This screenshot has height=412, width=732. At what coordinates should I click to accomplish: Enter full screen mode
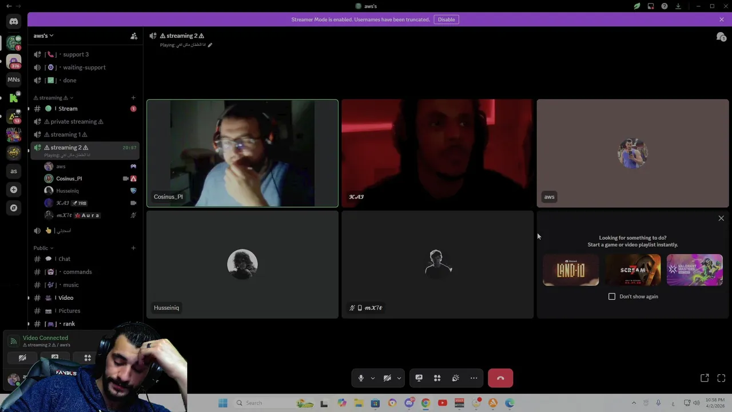coord(721,378)
